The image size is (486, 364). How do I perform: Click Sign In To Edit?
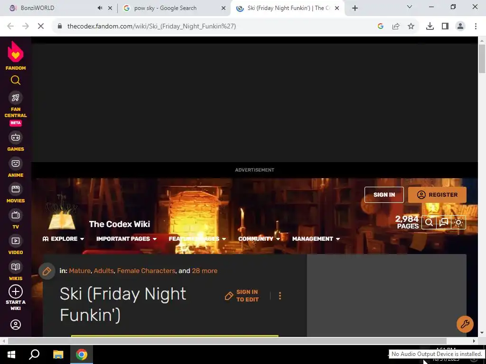[242, 296]
